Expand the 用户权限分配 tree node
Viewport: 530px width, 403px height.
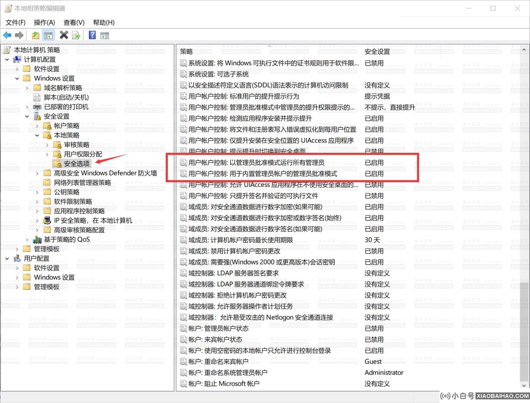pos(47,154)
